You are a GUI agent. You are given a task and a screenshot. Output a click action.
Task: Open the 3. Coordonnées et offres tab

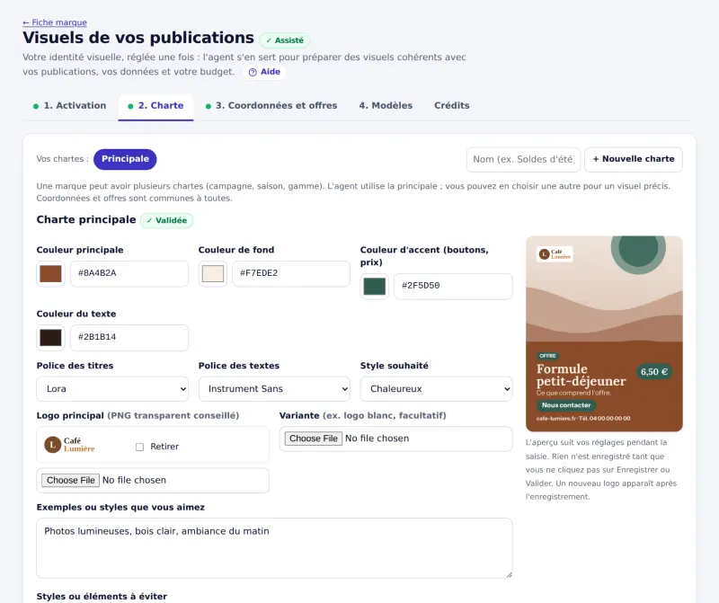pyautogui.click(x=271, y=106)
